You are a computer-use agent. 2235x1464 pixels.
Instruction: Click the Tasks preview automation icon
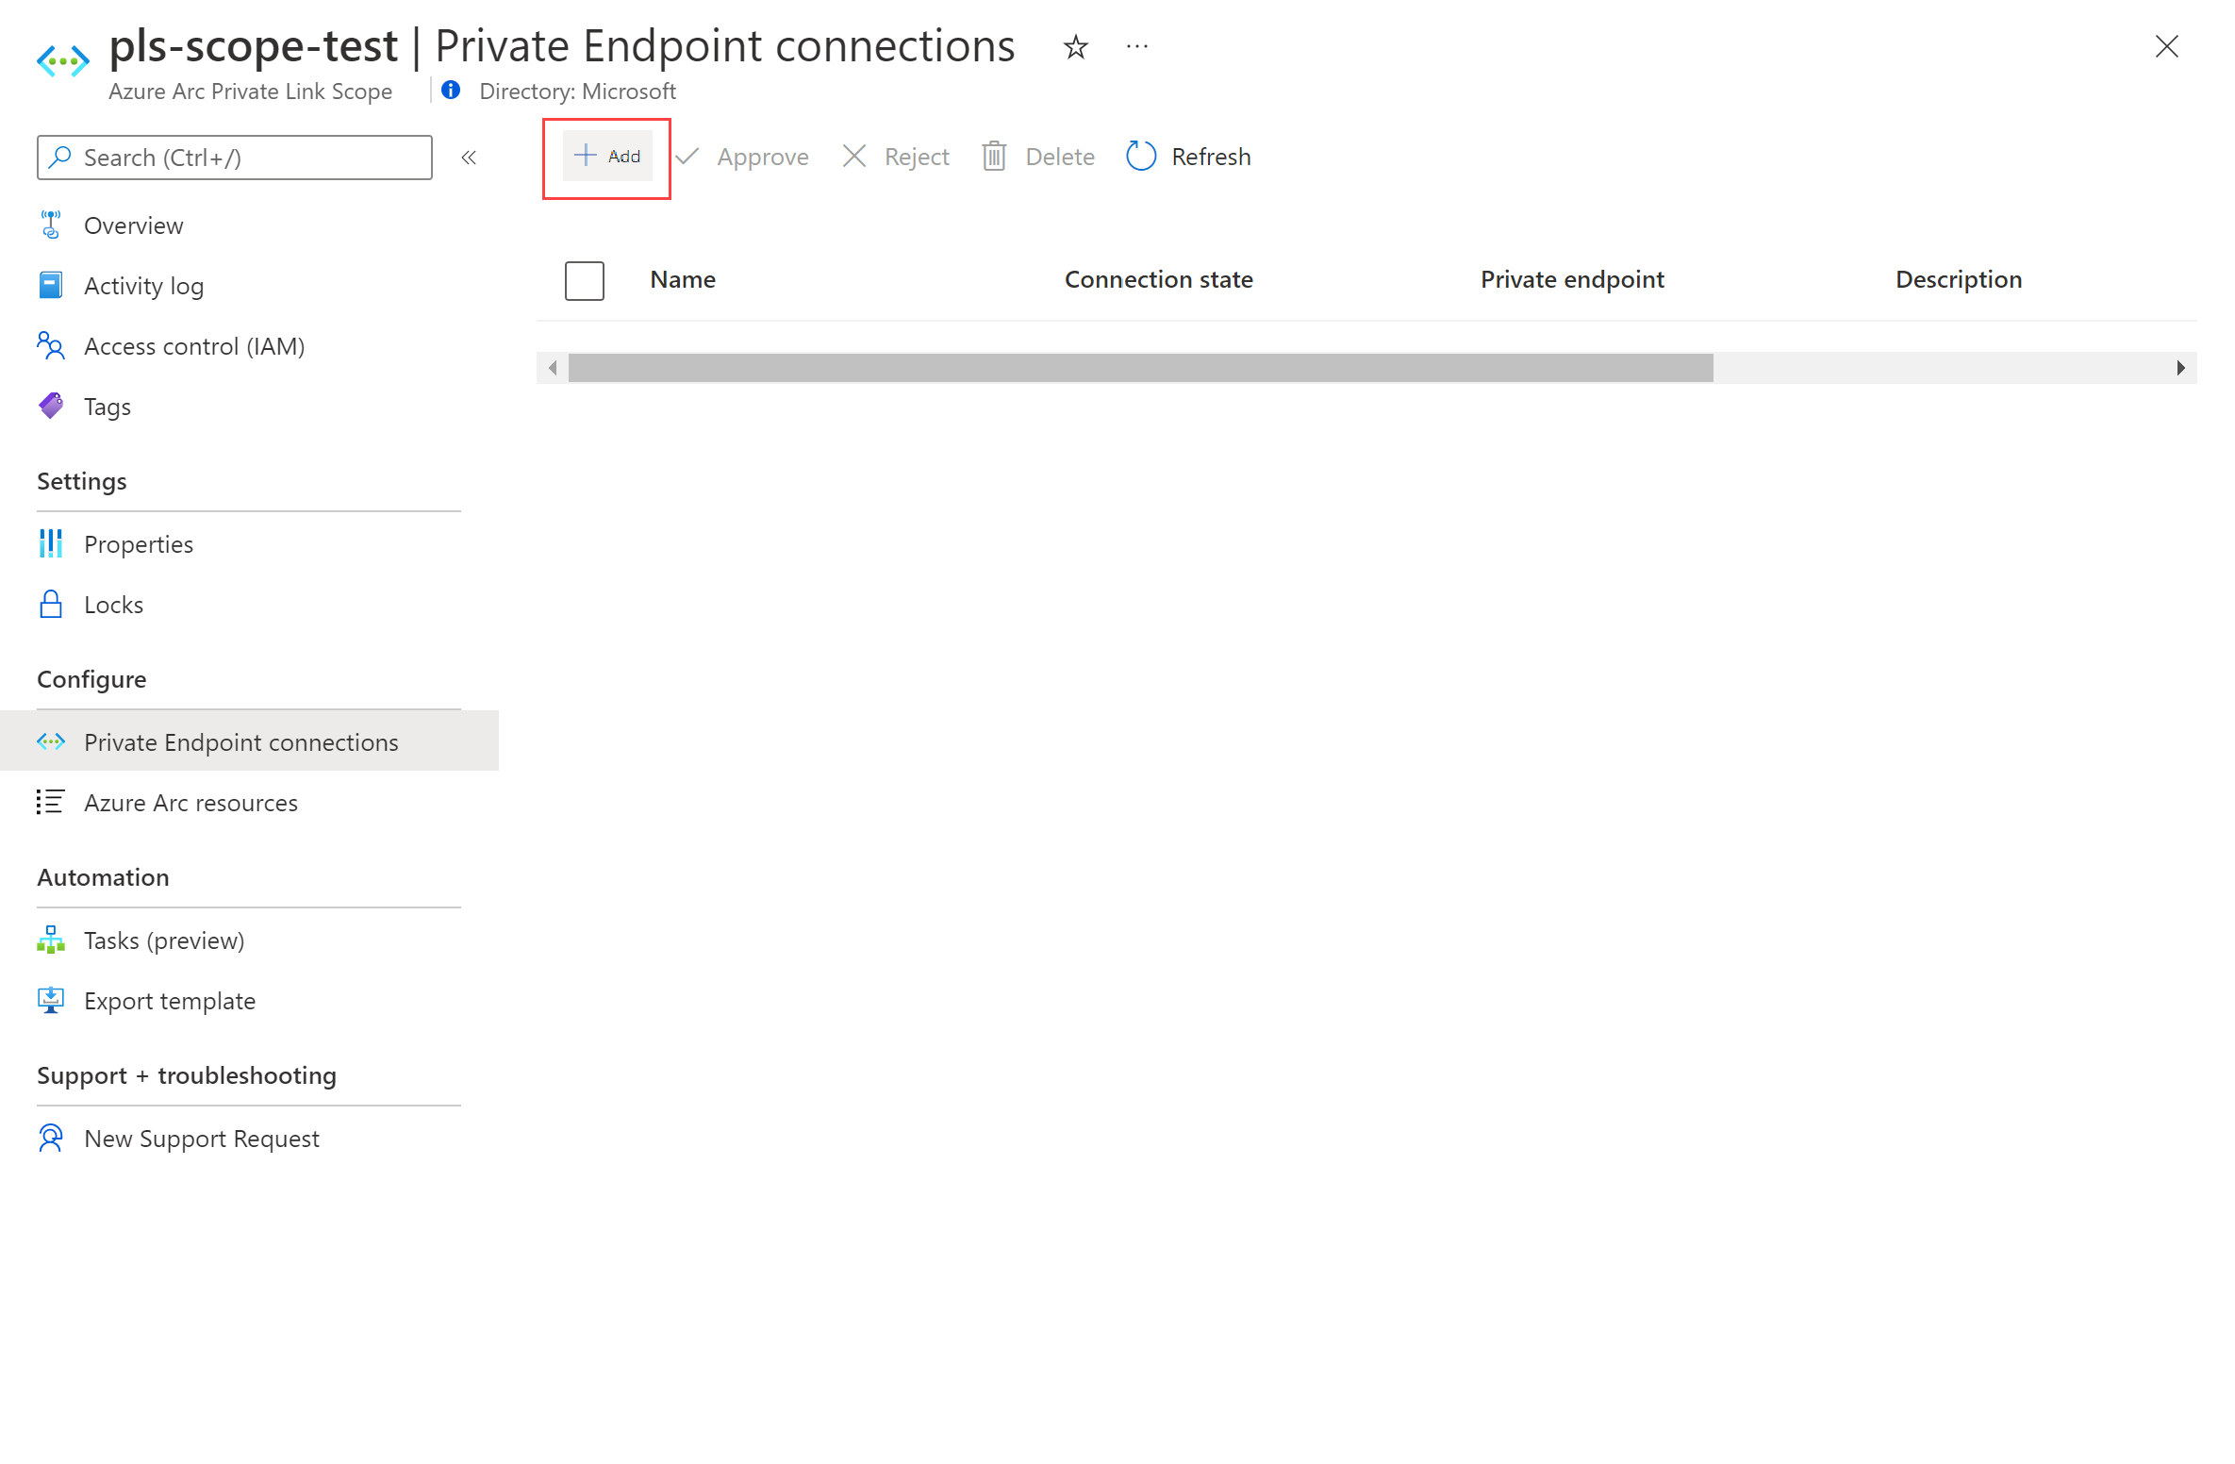[52, 940]
